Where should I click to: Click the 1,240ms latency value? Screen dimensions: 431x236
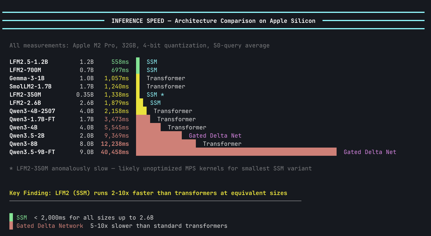pos(117,86)
